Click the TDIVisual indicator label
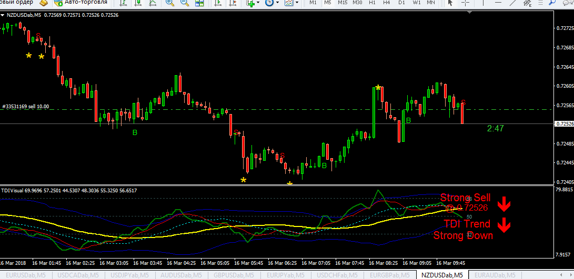 [12, 191]
